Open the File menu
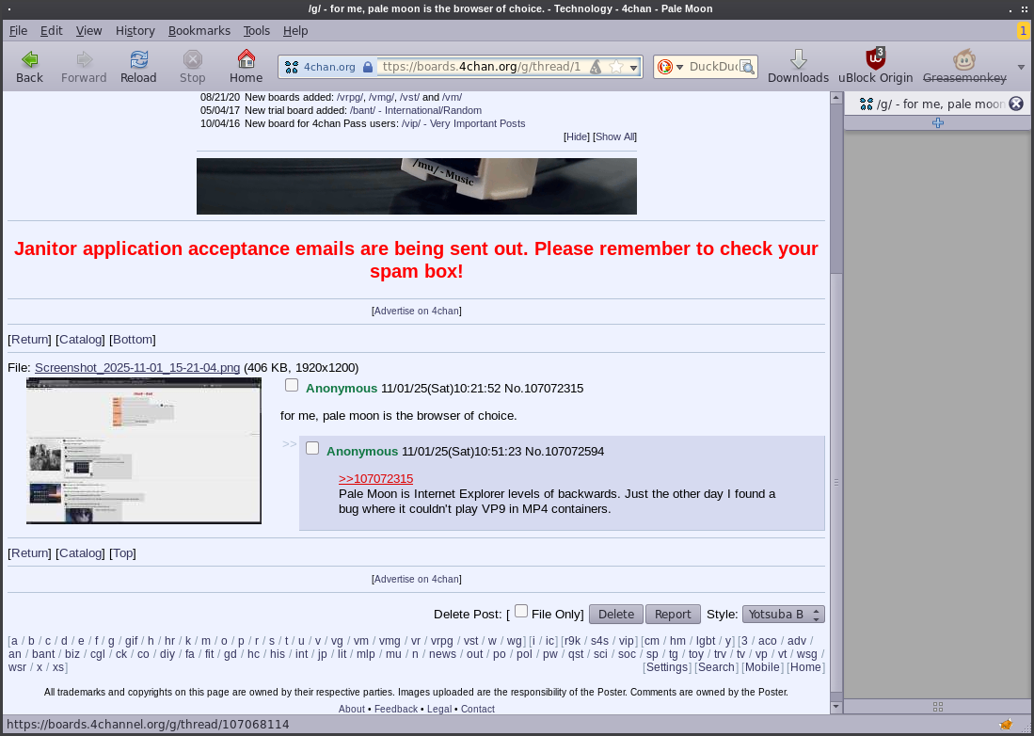 coord(19,30)
